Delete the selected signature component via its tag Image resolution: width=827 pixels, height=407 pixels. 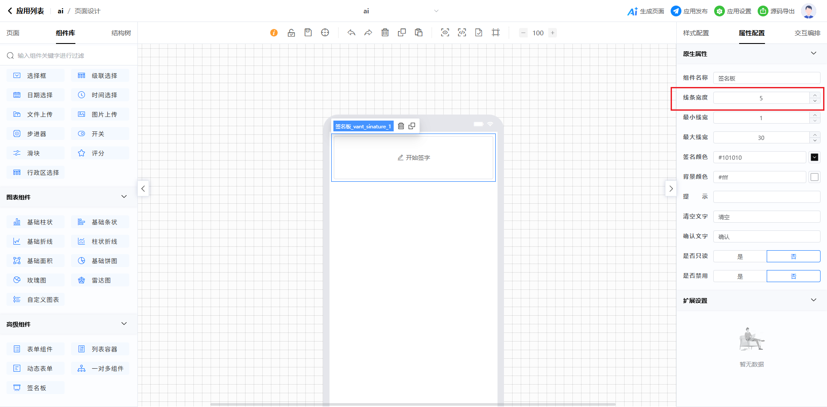click(x=401, y=126)
